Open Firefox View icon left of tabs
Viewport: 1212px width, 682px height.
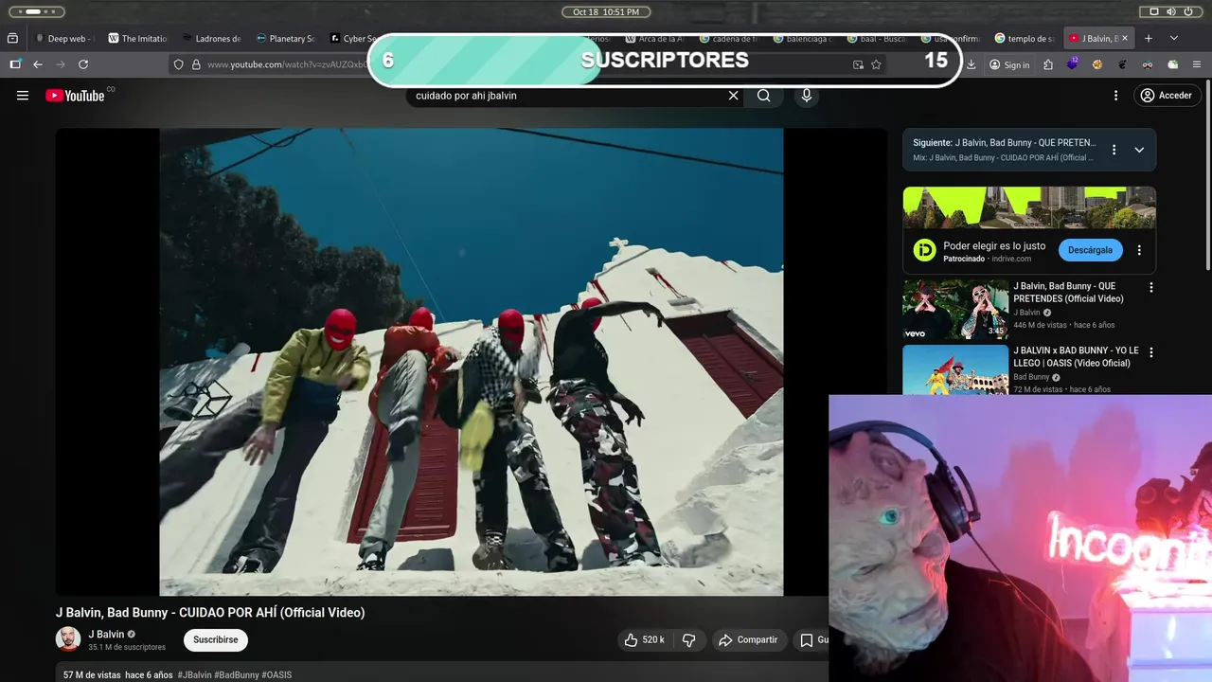pos(12,39)
